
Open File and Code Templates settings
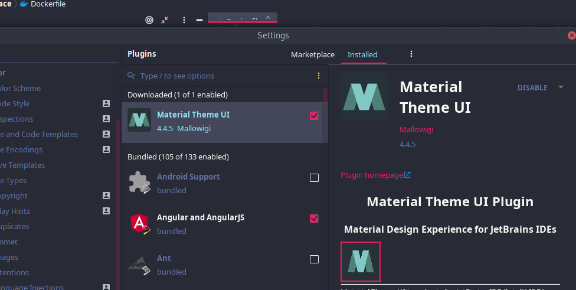[x=39, y=135]
